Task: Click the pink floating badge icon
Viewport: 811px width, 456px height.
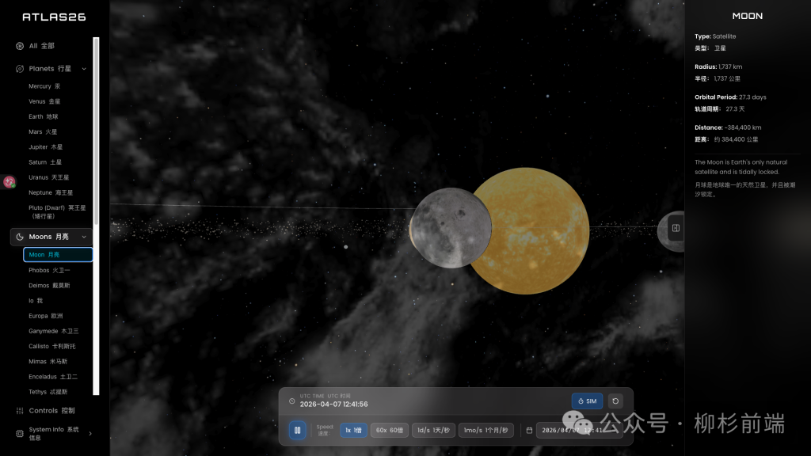Action: point(10,183)
